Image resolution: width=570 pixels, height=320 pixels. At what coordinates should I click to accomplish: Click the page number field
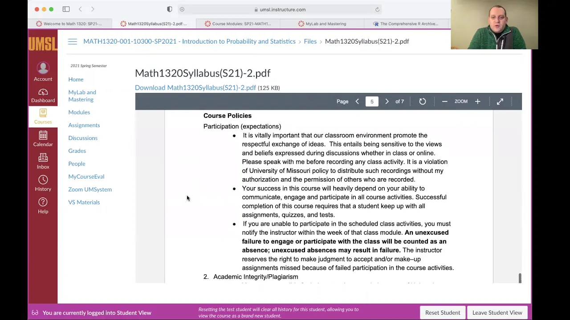pos(372,102)
